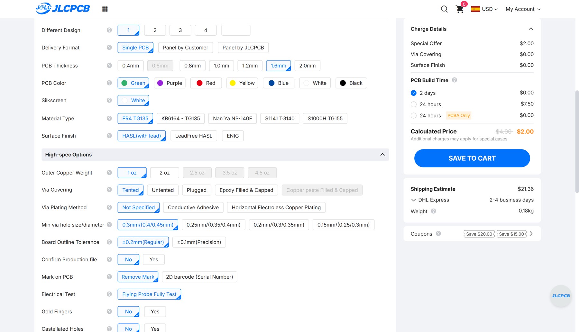Click help icon next to PCB Thickness

[x=109, y=66]
